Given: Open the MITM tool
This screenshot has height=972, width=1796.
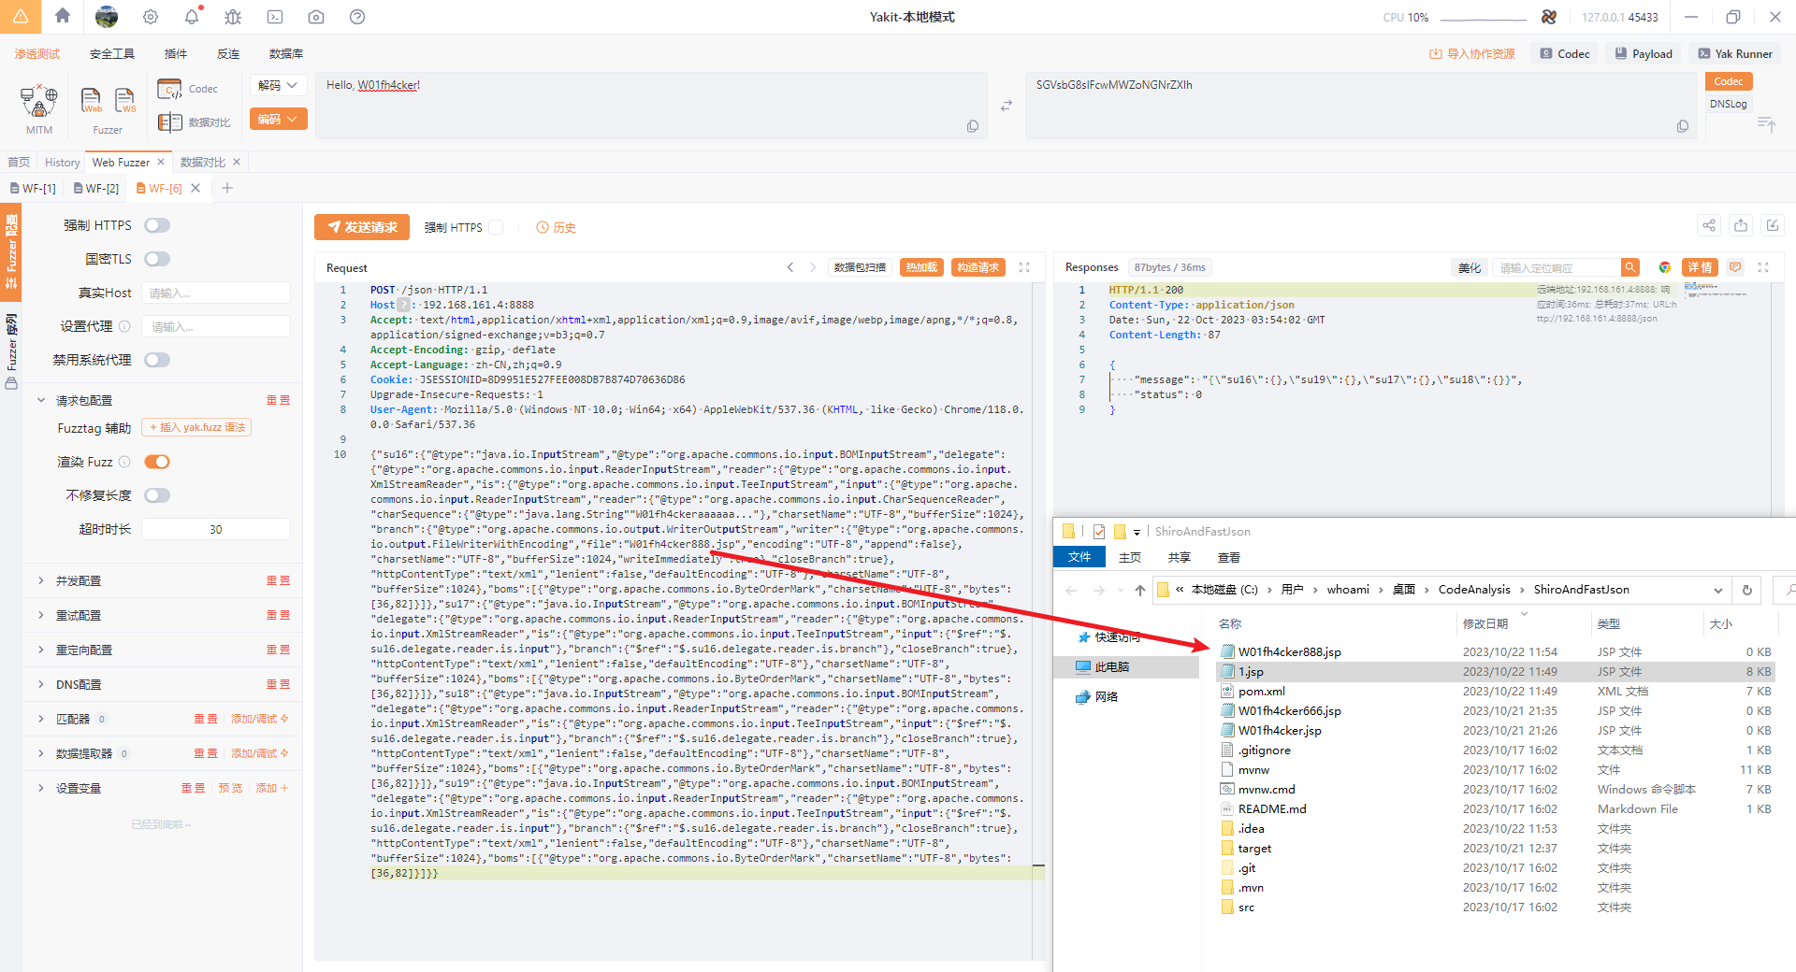Looking at the screenshot, I should coord(39,108).
